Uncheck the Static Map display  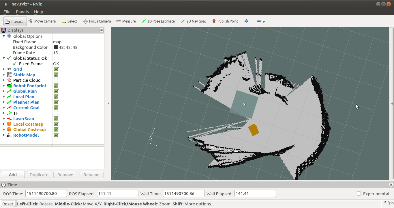[56, 75]
